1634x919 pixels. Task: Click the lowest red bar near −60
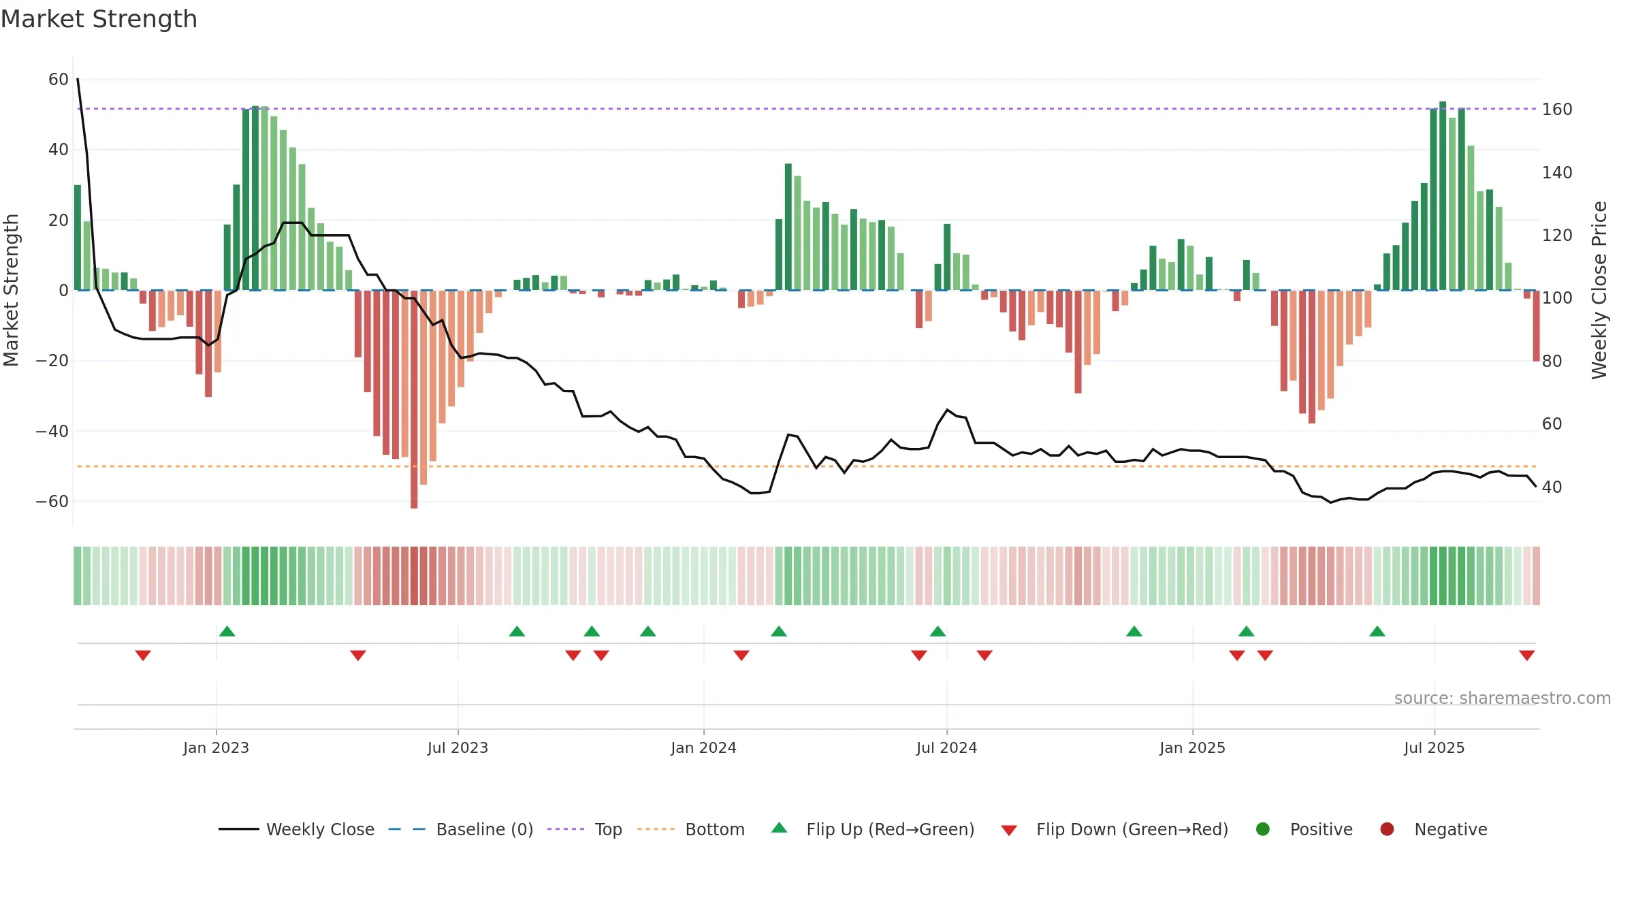pos(414,400)
